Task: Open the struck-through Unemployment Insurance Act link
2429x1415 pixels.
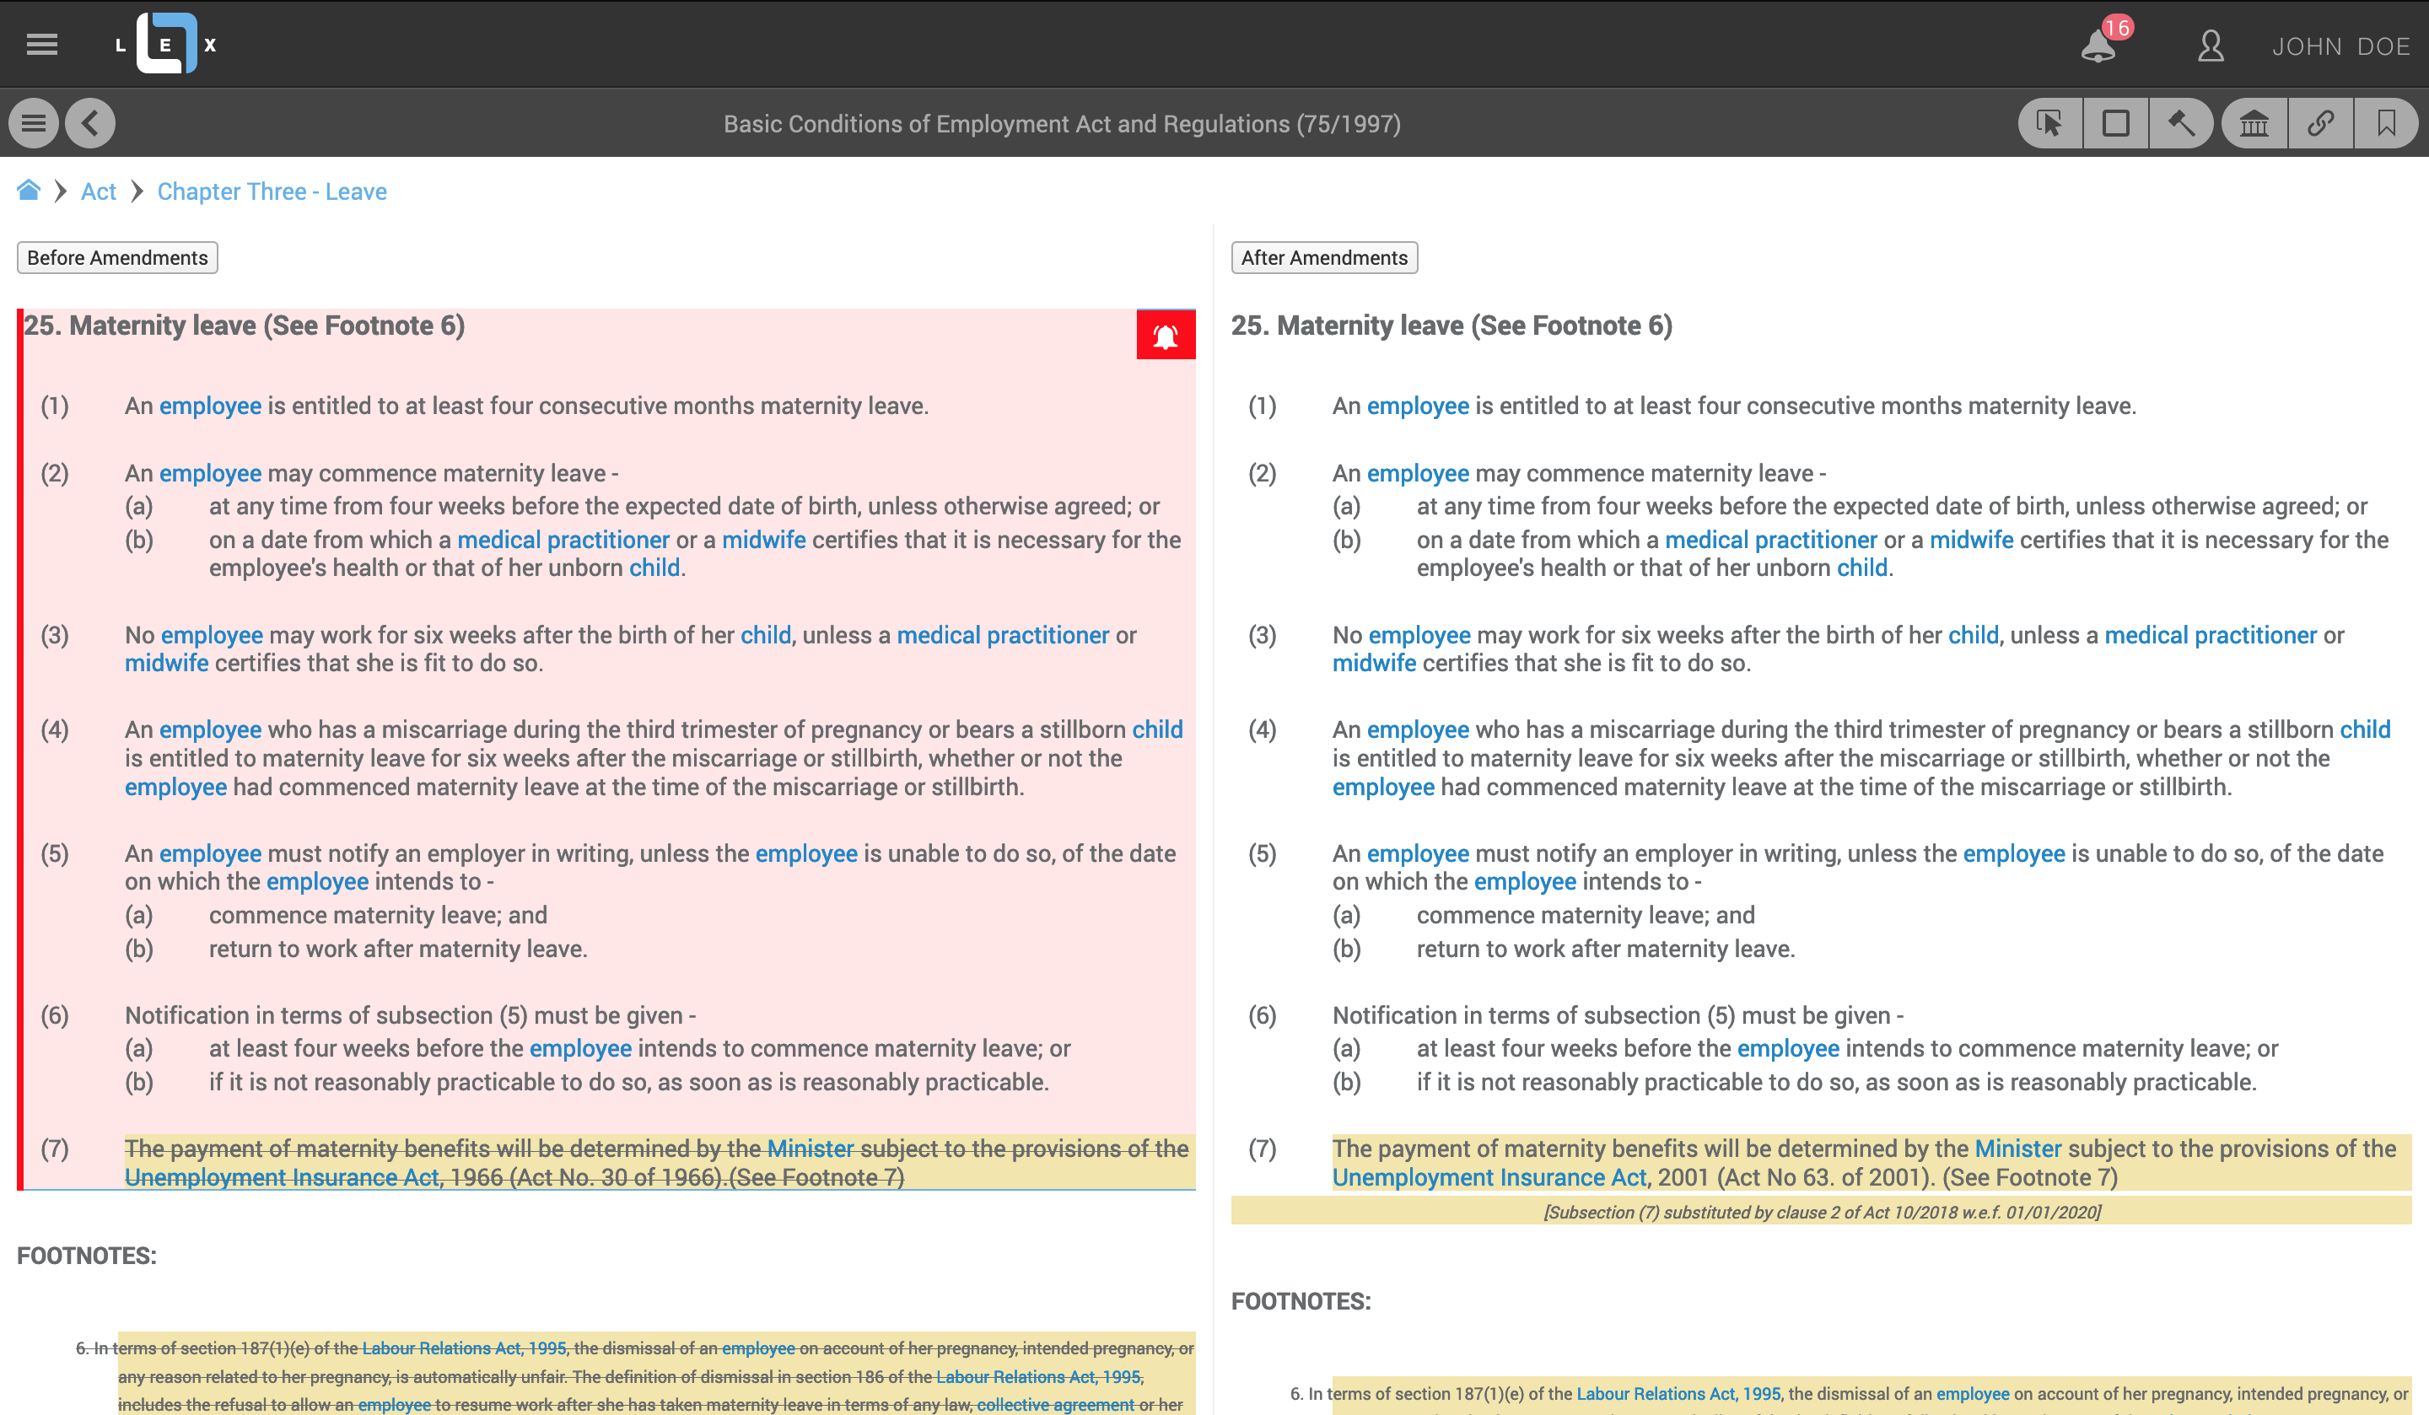Action: 282,1177
